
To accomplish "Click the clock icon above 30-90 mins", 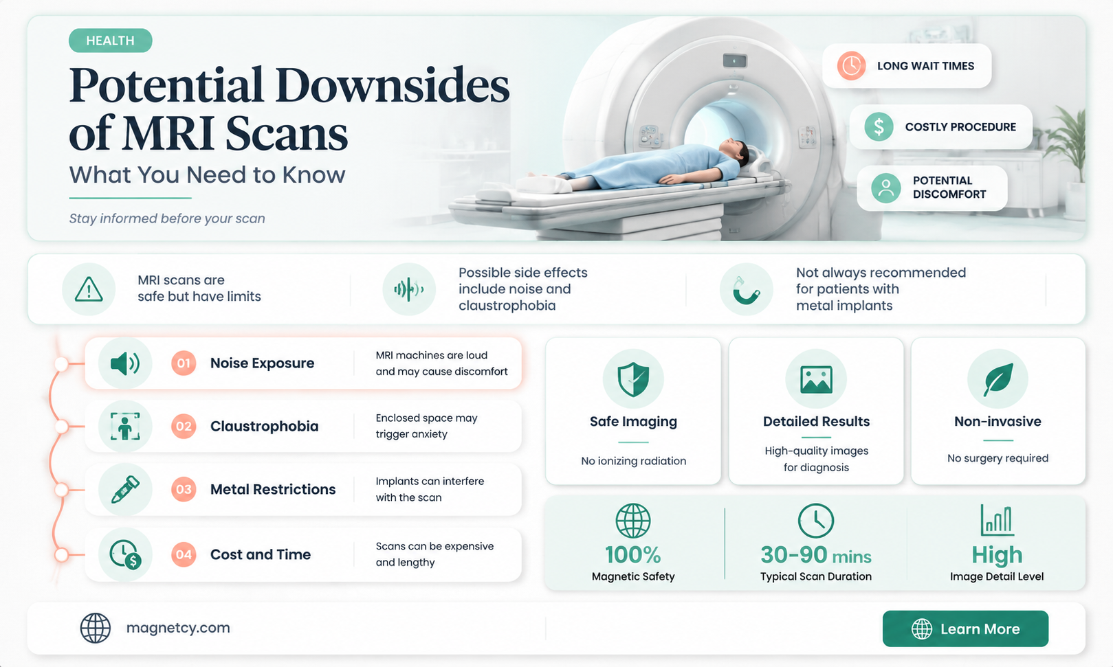I will pyautogui.click(x=816, y=521).
